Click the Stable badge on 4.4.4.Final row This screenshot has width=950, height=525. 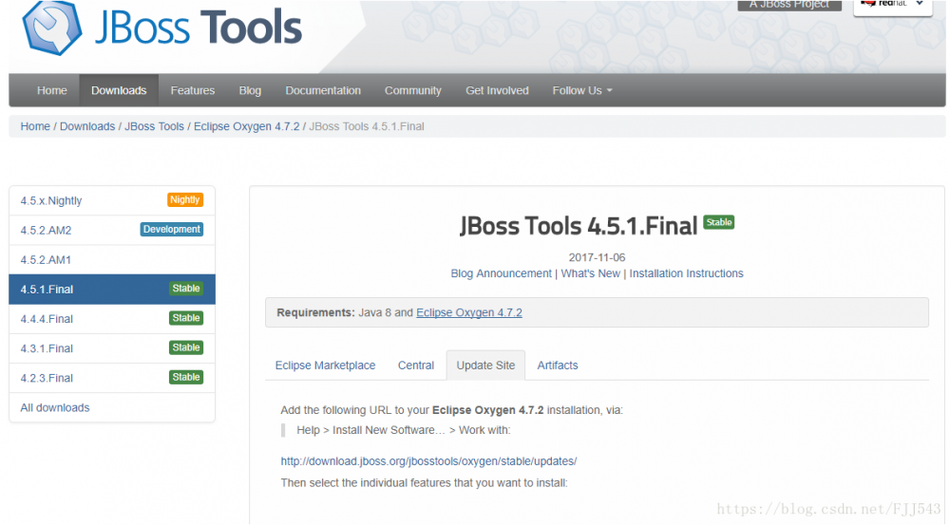tap(186, 318)
